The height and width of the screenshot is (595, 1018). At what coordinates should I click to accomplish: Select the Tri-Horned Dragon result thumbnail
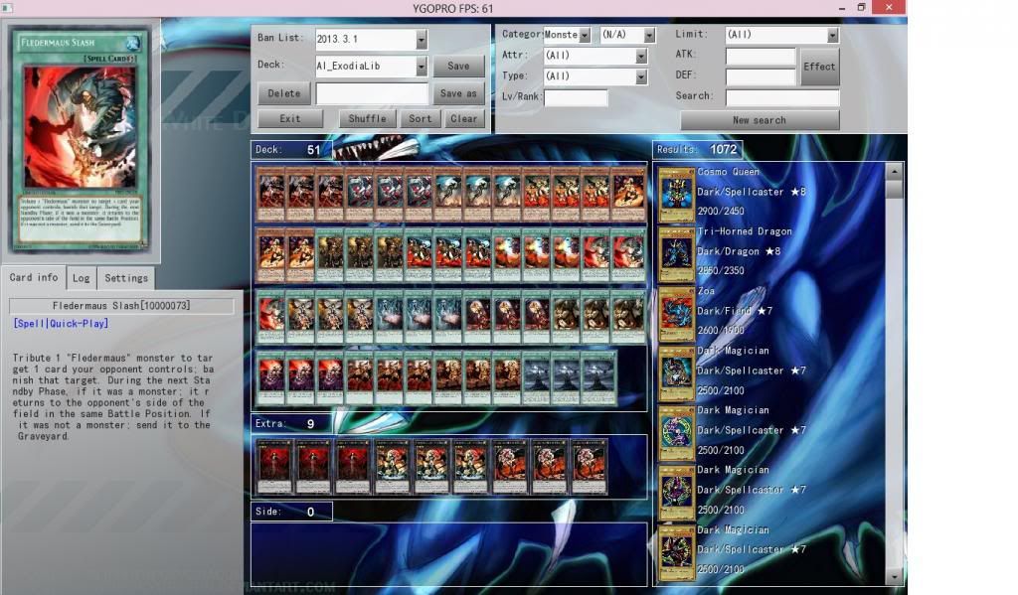pyautogui.click(x=676, y=253)
